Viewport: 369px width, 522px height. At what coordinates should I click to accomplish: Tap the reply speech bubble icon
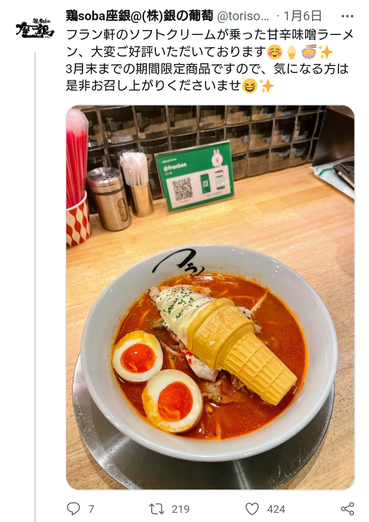pyautogui.click(x=73, y=509)
